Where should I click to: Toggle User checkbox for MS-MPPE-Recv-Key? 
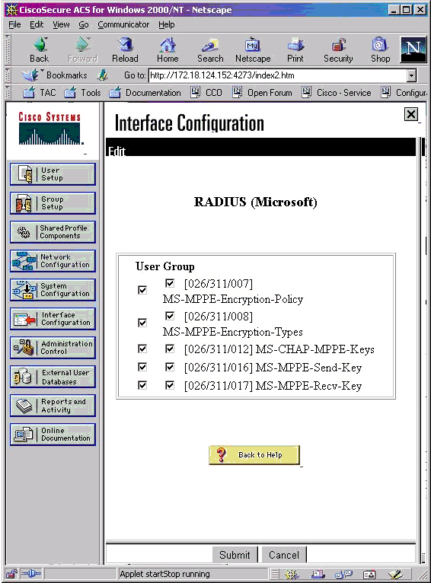(x=142, y=385)
